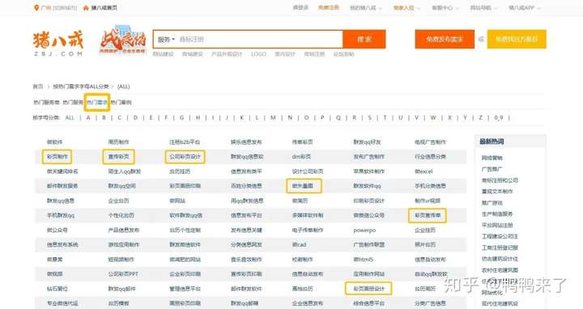Open the 注册b2b平台 category link
Screen dimensions: 583x309
coord(185,142)
